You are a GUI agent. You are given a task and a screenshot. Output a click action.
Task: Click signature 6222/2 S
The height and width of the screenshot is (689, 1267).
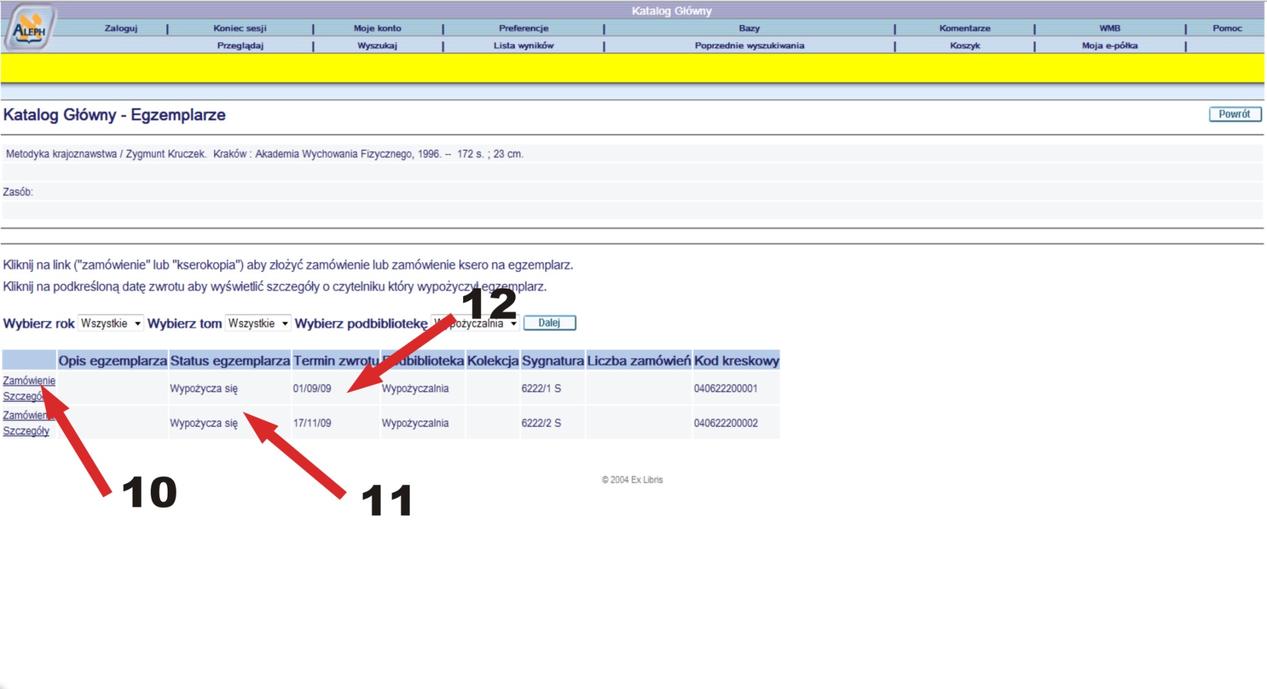[541, 423]
